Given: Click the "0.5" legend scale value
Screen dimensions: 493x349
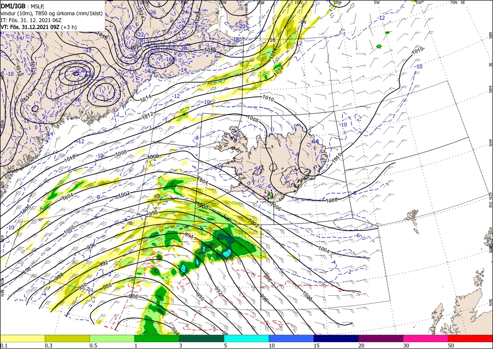Looking at the screenshot, I should pos(93,346).
